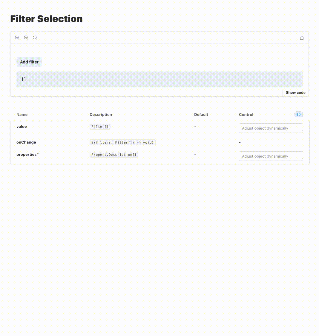Click the Show code button

tap(296, 93)
